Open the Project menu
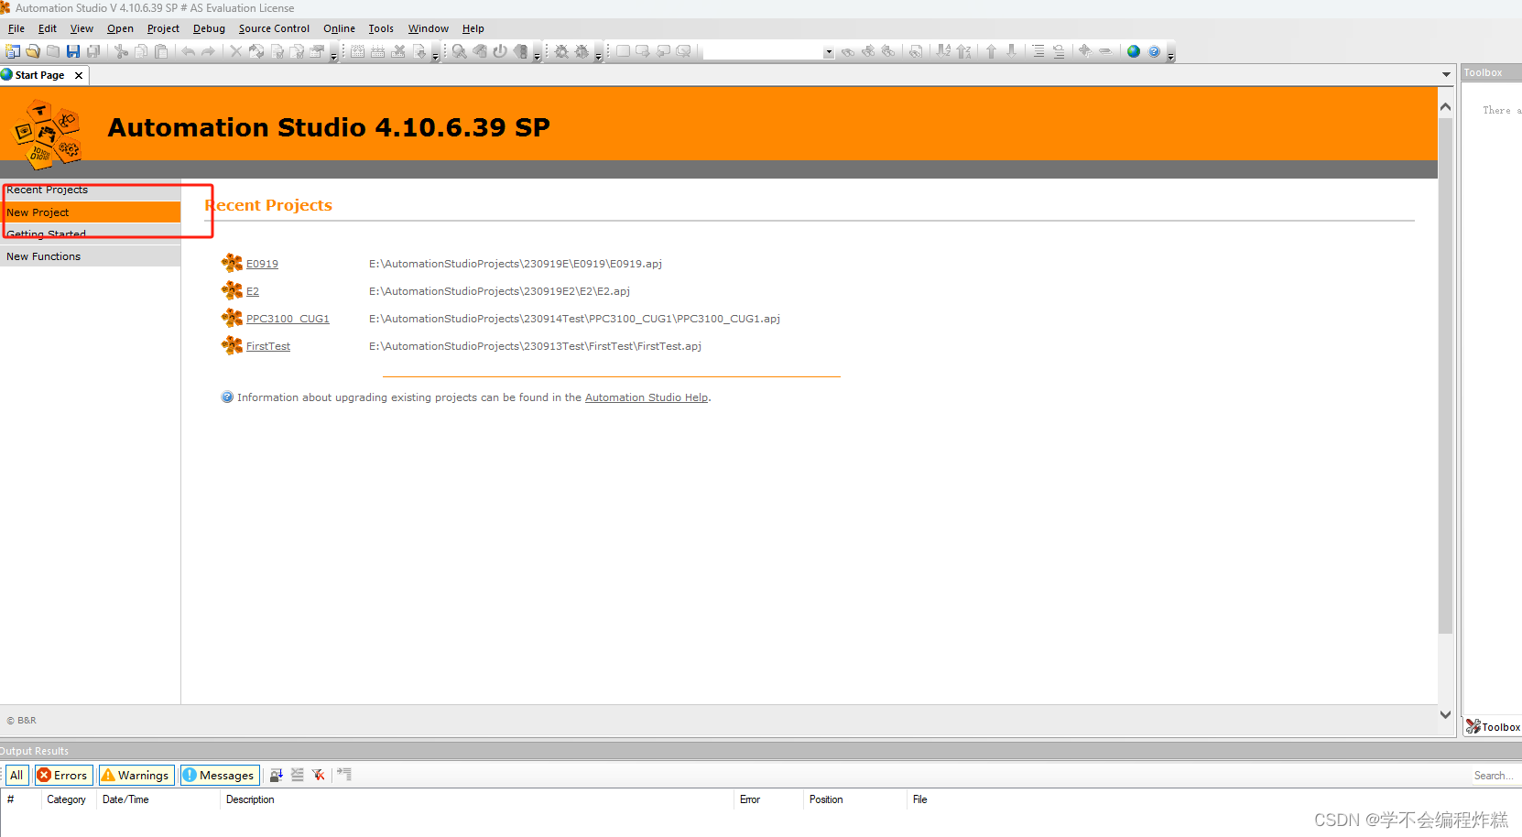The width and height of the screenshot is (1522, 837). (x=163, y=28)
